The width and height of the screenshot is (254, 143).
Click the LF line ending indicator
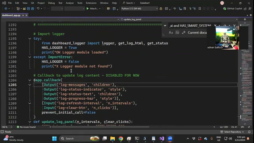tap(249, 127)
